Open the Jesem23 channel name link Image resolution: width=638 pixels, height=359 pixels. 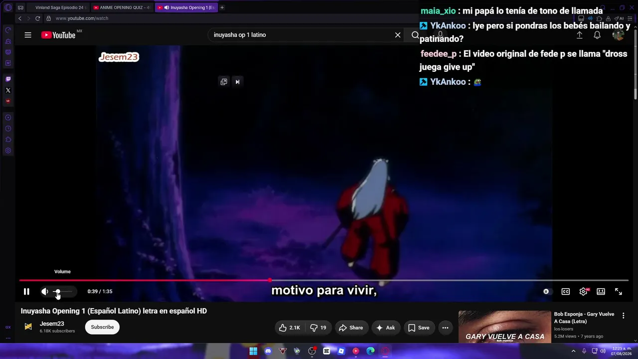52,324
